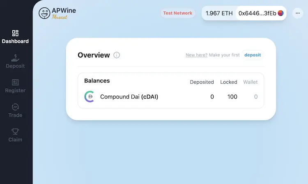Screen dimensions: 308x184
Task: Click the Compound Dai token icon
Action: 90,97
